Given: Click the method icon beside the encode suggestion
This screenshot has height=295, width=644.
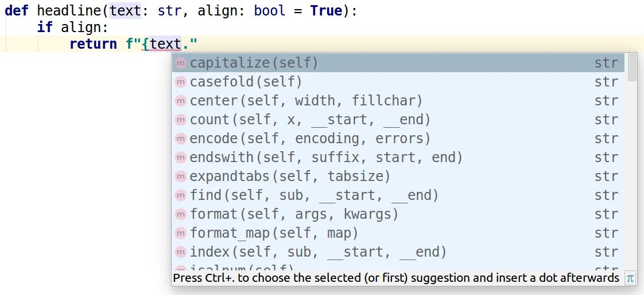Looking at the screenshot, I should (x=180, y=139).
